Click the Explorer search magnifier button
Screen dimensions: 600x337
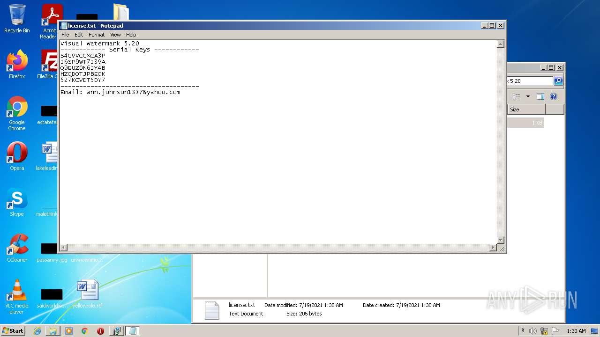pos(558,81)
